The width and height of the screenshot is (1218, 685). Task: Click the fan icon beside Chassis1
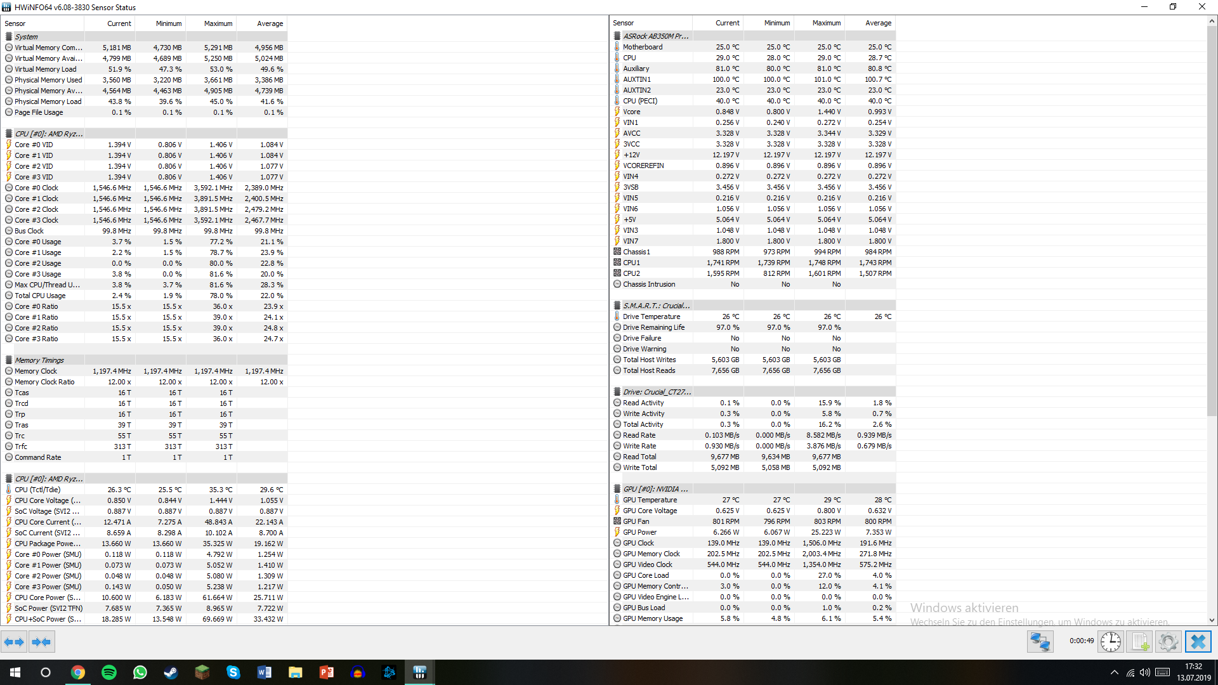[x=617, y=251]
